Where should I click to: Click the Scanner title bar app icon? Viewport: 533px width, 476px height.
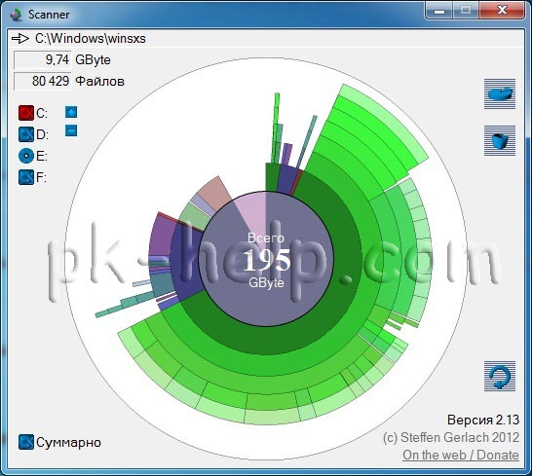click(x=16, y=15)
